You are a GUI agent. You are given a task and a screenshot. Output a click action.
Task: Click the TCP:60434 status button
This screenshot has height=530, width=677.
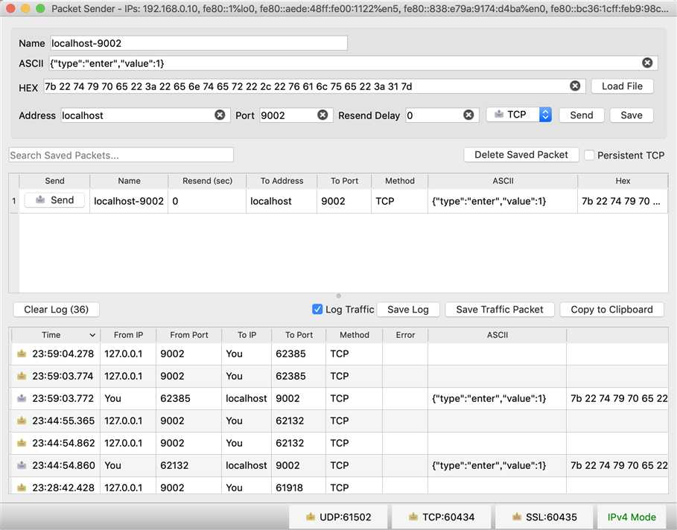click(441, 517)
